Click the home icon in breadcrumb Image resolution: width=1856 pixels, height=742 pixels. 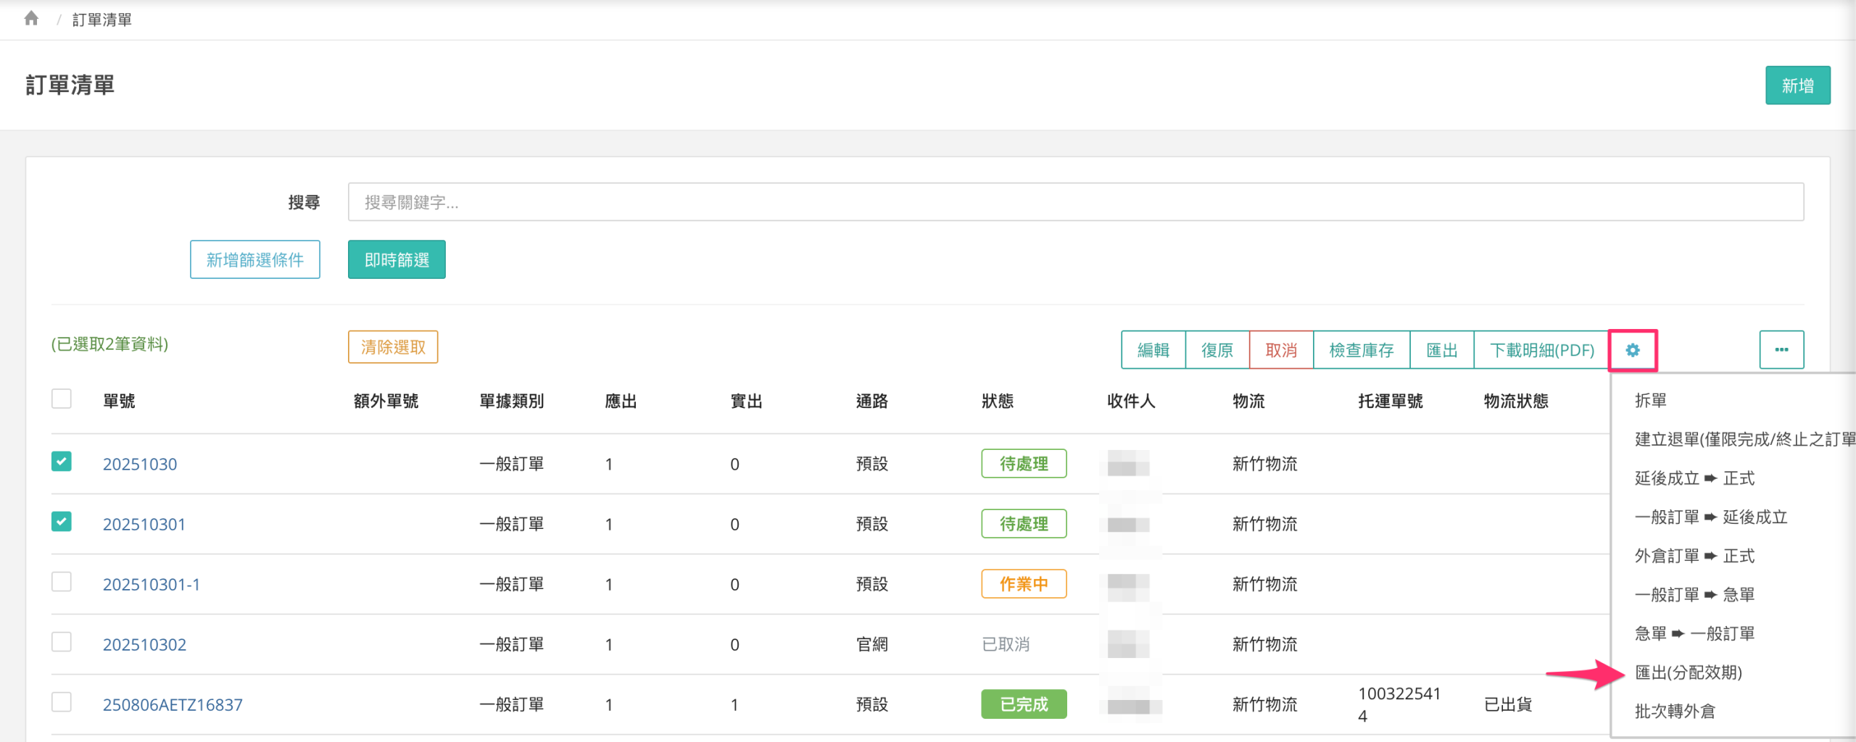(x=31, y=19)
